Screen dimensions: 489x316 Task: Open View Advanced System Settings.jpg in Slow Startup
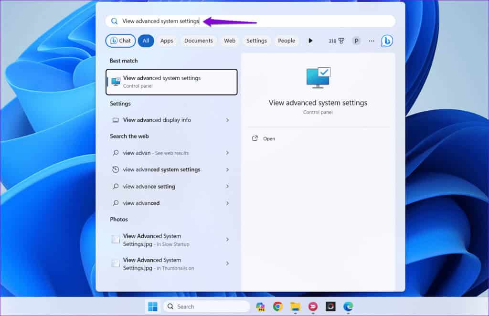[x=171, y=240]
